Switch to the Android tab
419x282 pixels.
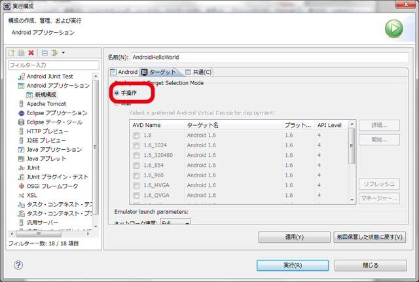point(124,72)
